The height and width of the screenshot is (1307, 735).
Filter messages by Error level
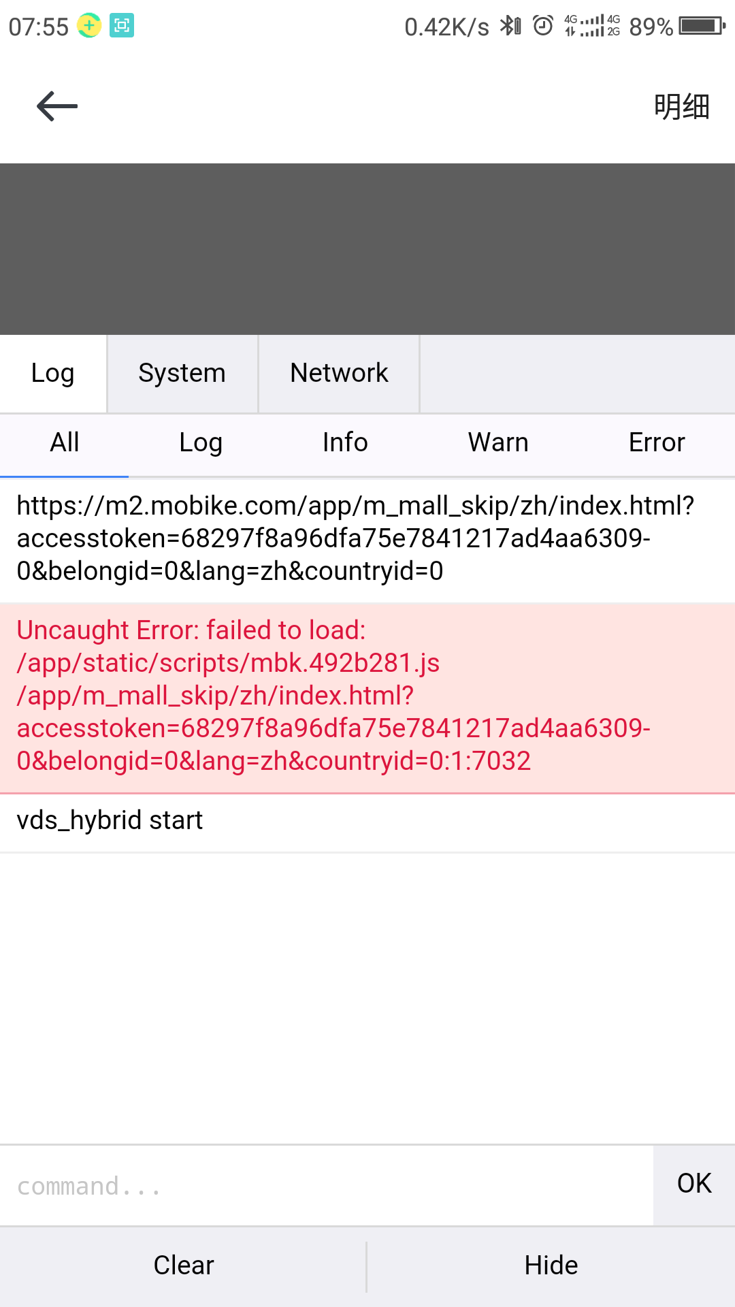pyautogui.click(x=657, y=443)
